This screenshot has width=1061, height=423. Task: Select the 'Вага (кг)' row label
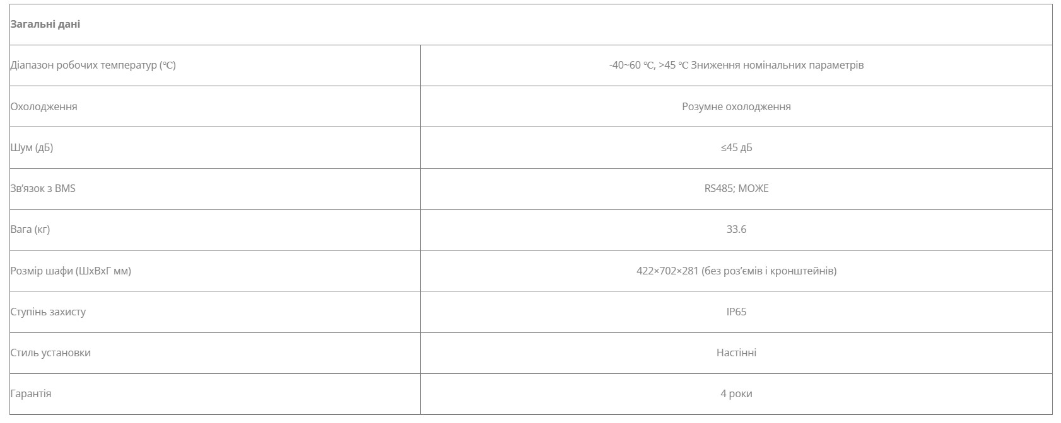pyautogui.click(x=30, y=229)
